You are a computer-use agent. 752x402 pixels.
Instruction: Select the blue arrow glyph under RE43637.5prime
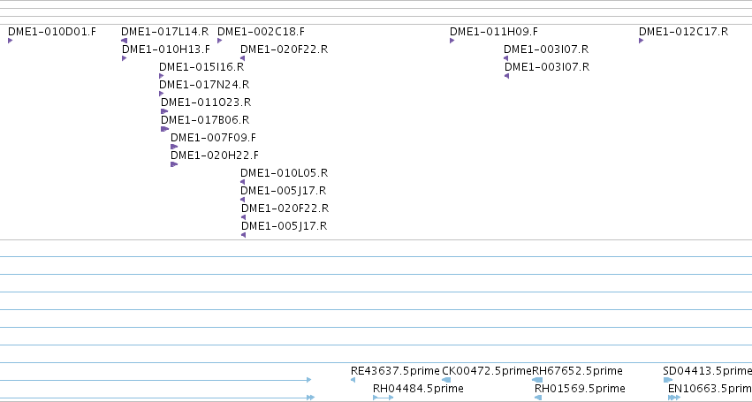pos(353,380)
